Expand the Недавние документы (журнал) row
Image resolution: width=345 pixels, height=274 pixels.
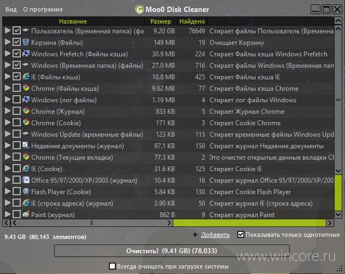click(8, 145)
